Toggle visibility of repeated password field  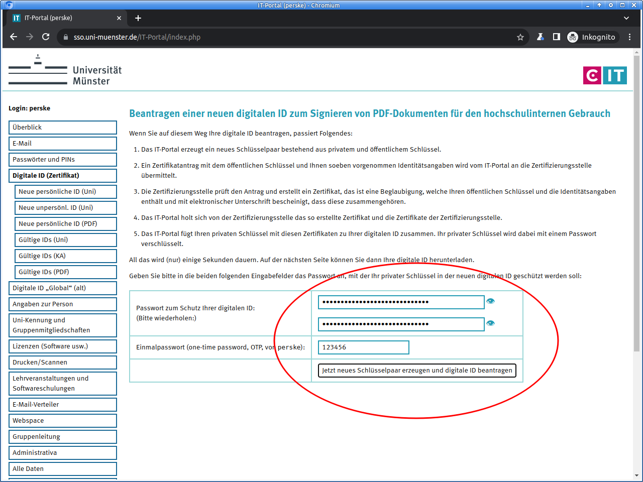click(x=491, y=323)
